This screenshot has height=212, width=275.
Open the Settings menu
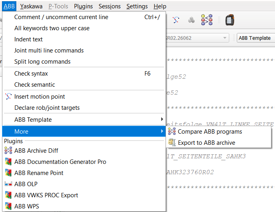point(137,6)
